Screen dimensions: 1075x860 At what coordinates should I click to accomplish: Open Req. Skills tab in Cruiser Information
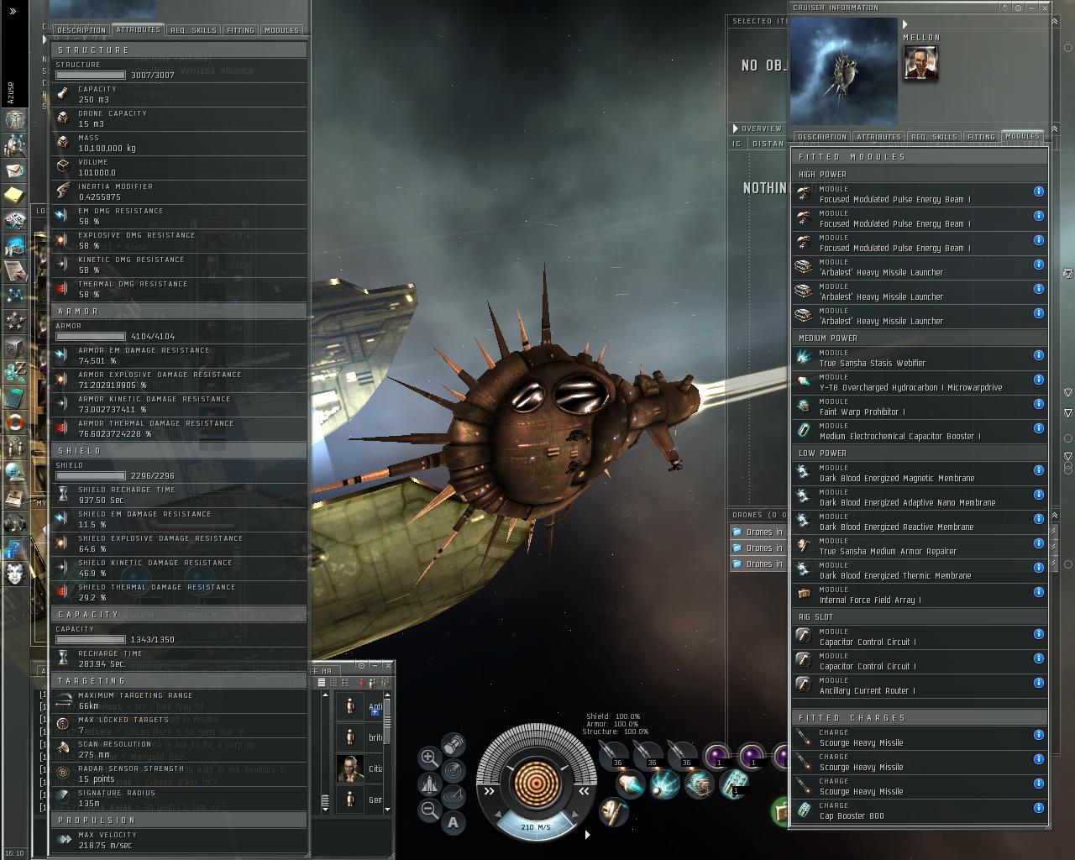[x=934, y=137]
